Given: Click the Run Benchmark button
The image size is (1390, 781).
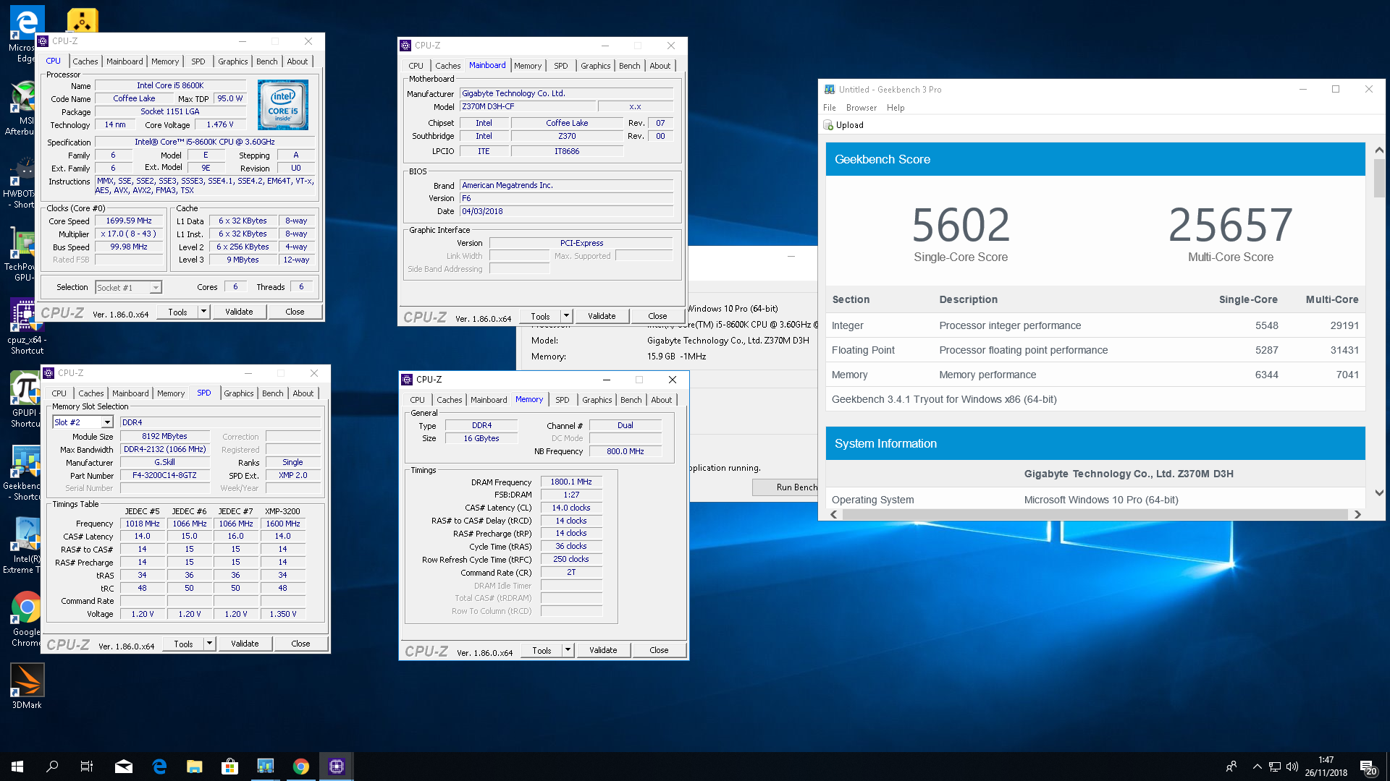Looking at the screenshot, I should tap(785, 487).
